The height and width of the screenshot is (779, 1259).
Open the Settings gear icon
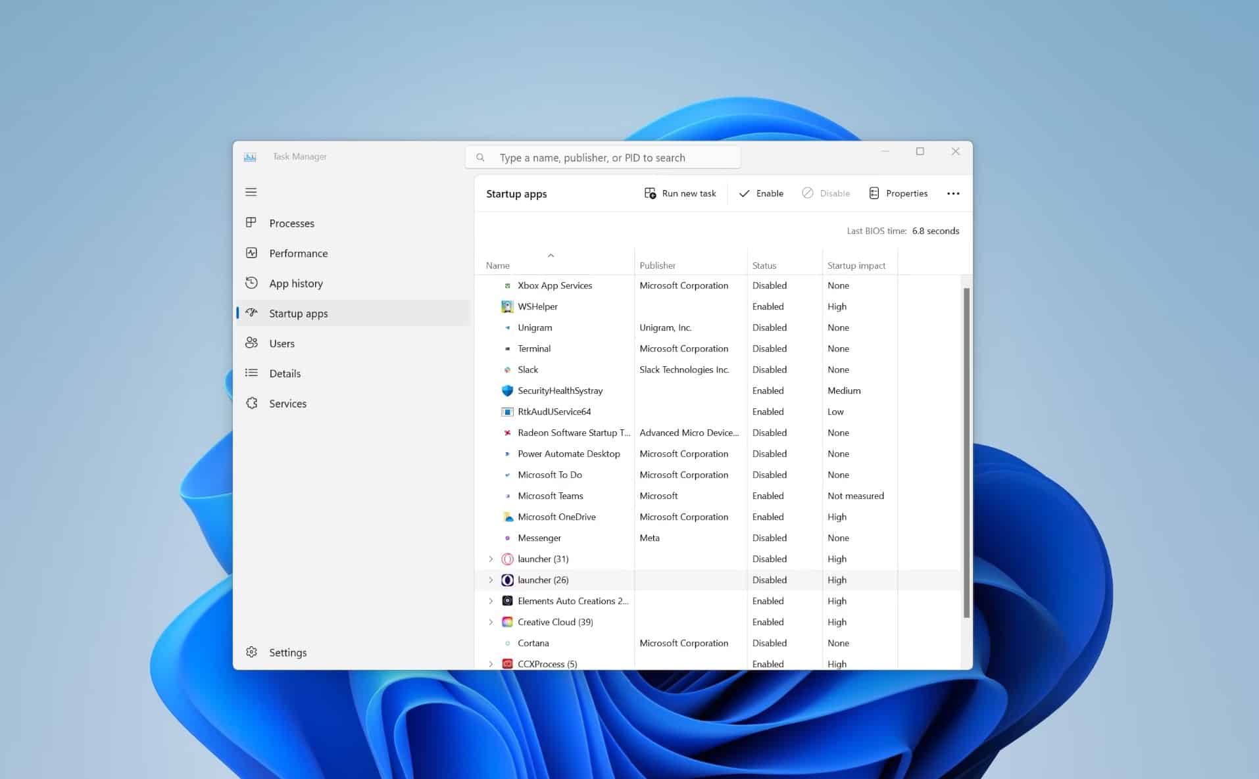click(251, 652)
